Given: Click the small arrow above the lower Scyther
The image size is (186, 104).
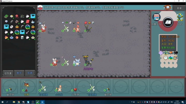Looking at the screenshot, I should pyautogui.click(x=63, y=56).
